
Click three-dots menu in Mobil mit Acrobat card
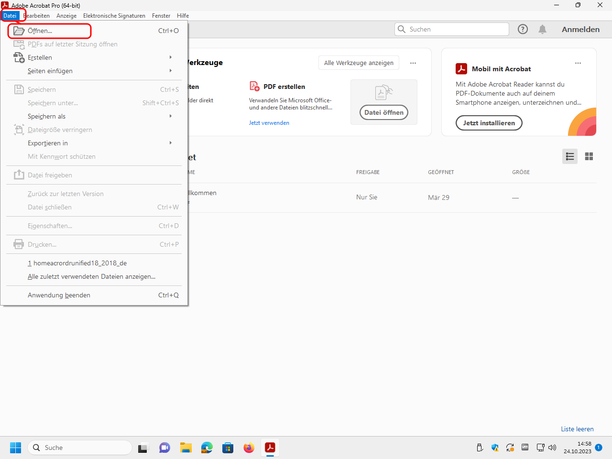(578, 63)
